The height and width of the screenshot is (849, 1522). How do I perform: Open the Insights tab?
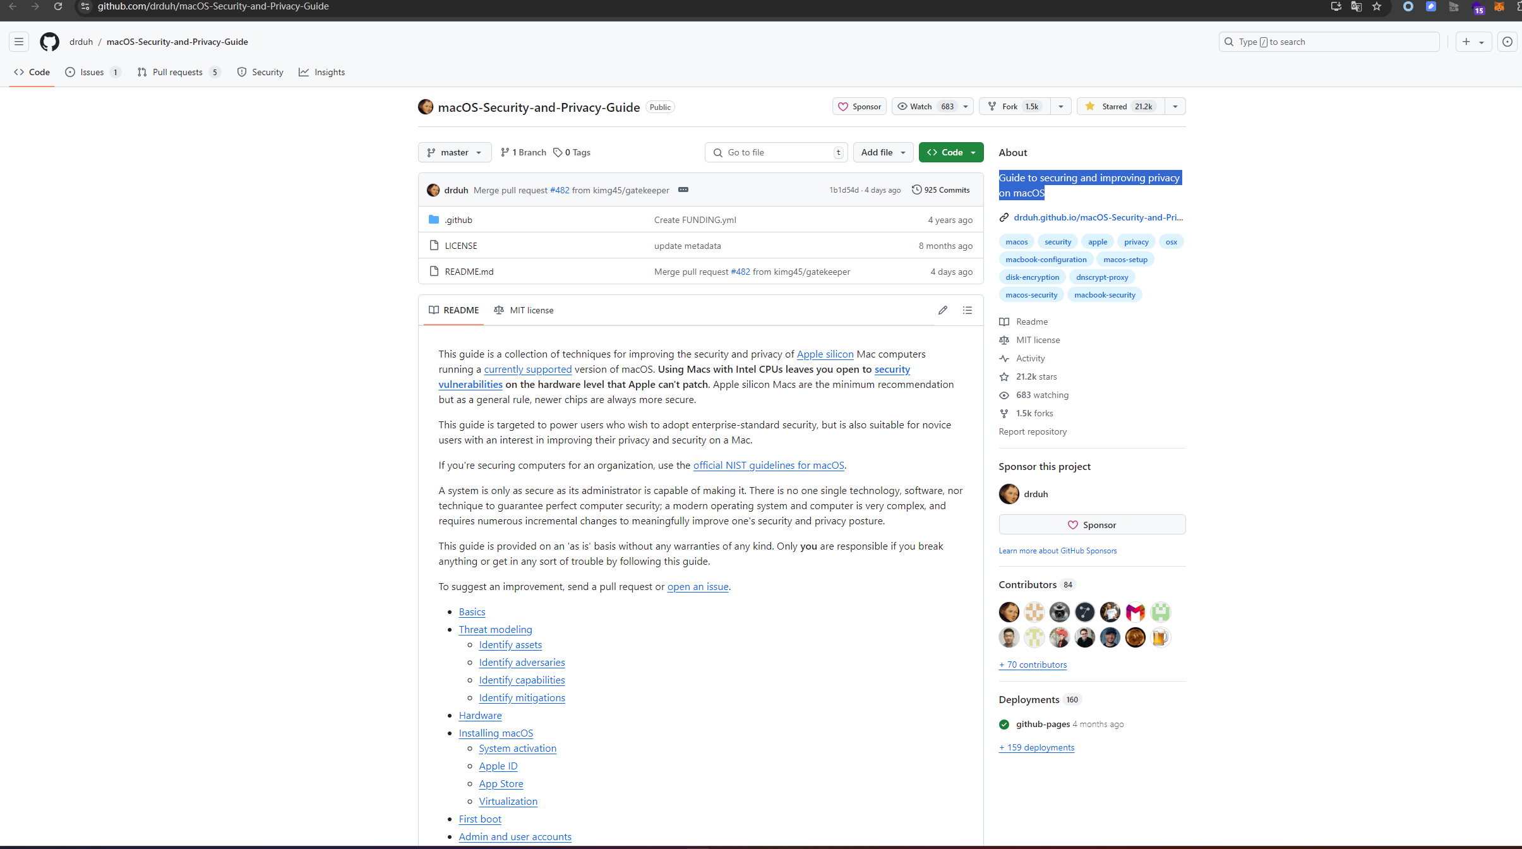click(x=322, y=72)
